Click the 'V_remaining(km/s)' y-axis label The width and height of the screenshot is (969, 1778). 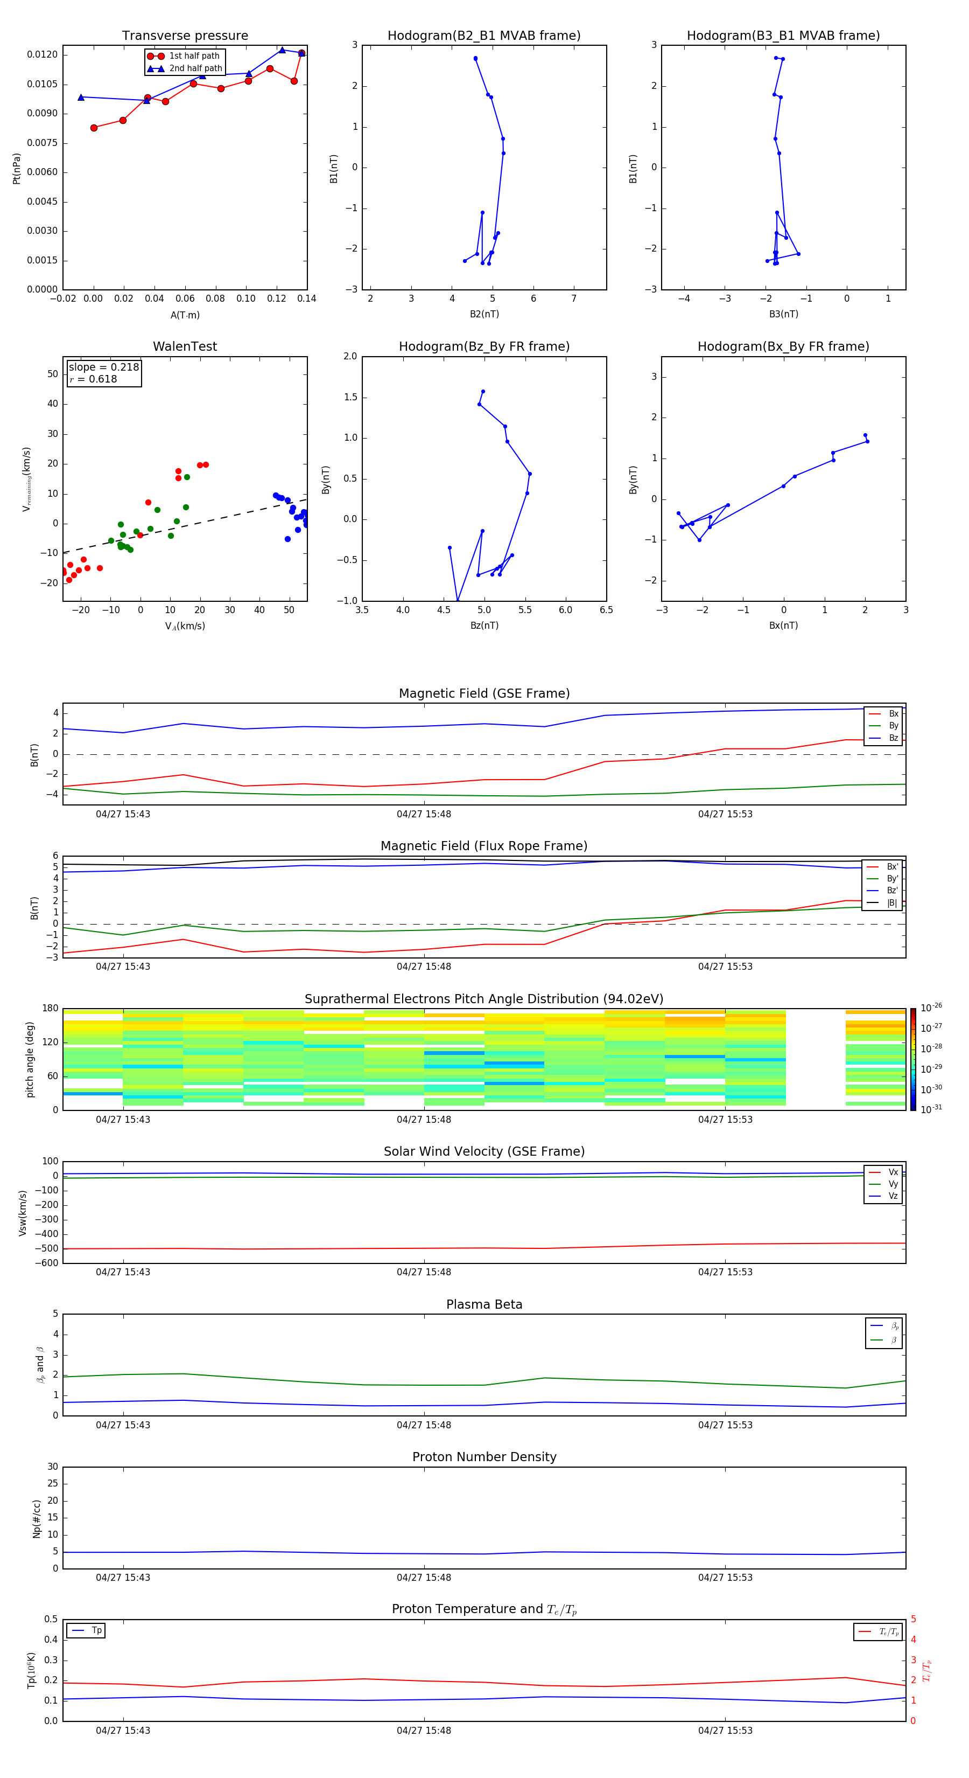tap(27, 479)
